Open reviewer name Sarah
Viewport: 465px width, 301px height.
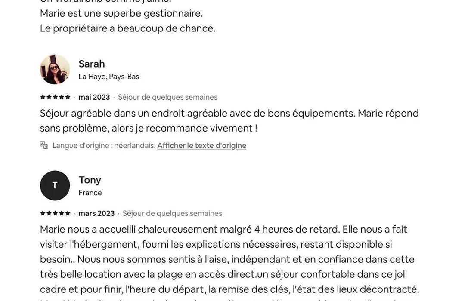pos(92,64)
